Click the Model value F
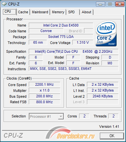The image size is (126, 142). point(73,57)
